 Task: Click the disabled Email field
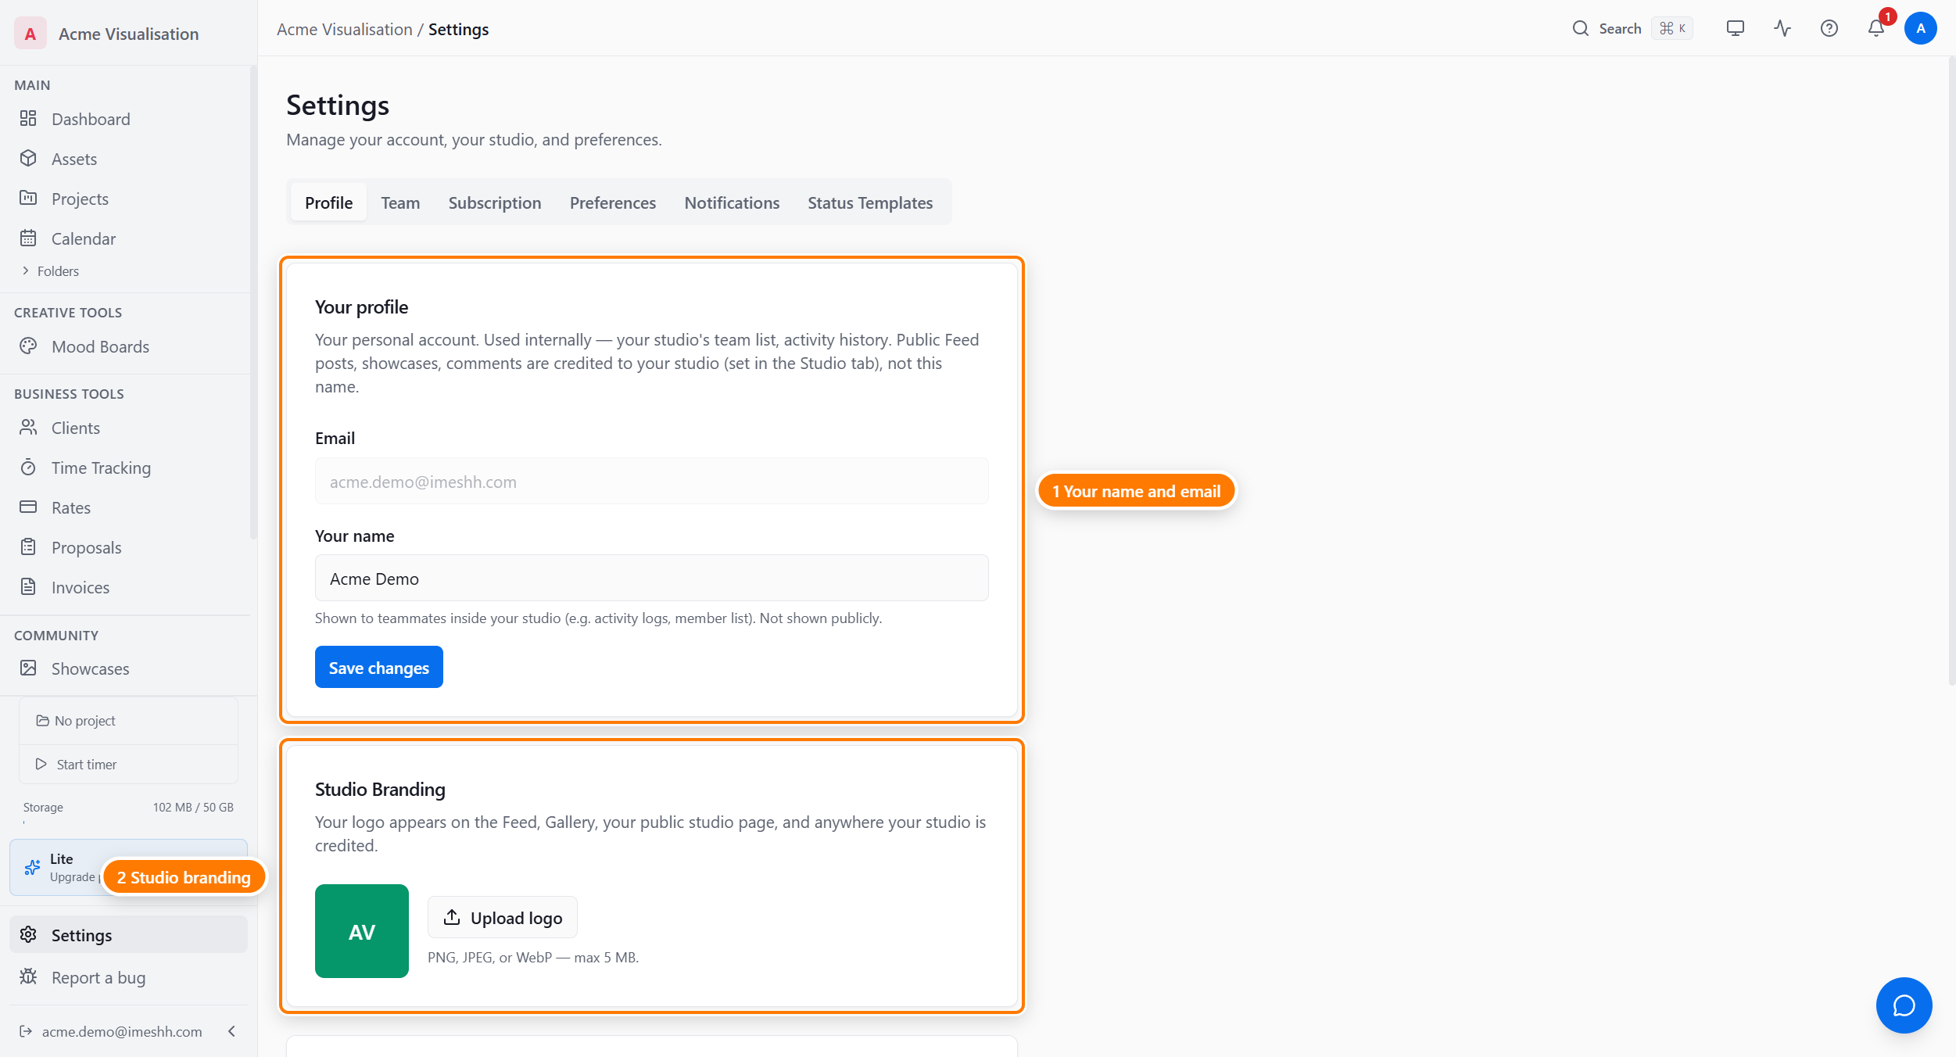point(652,482)
